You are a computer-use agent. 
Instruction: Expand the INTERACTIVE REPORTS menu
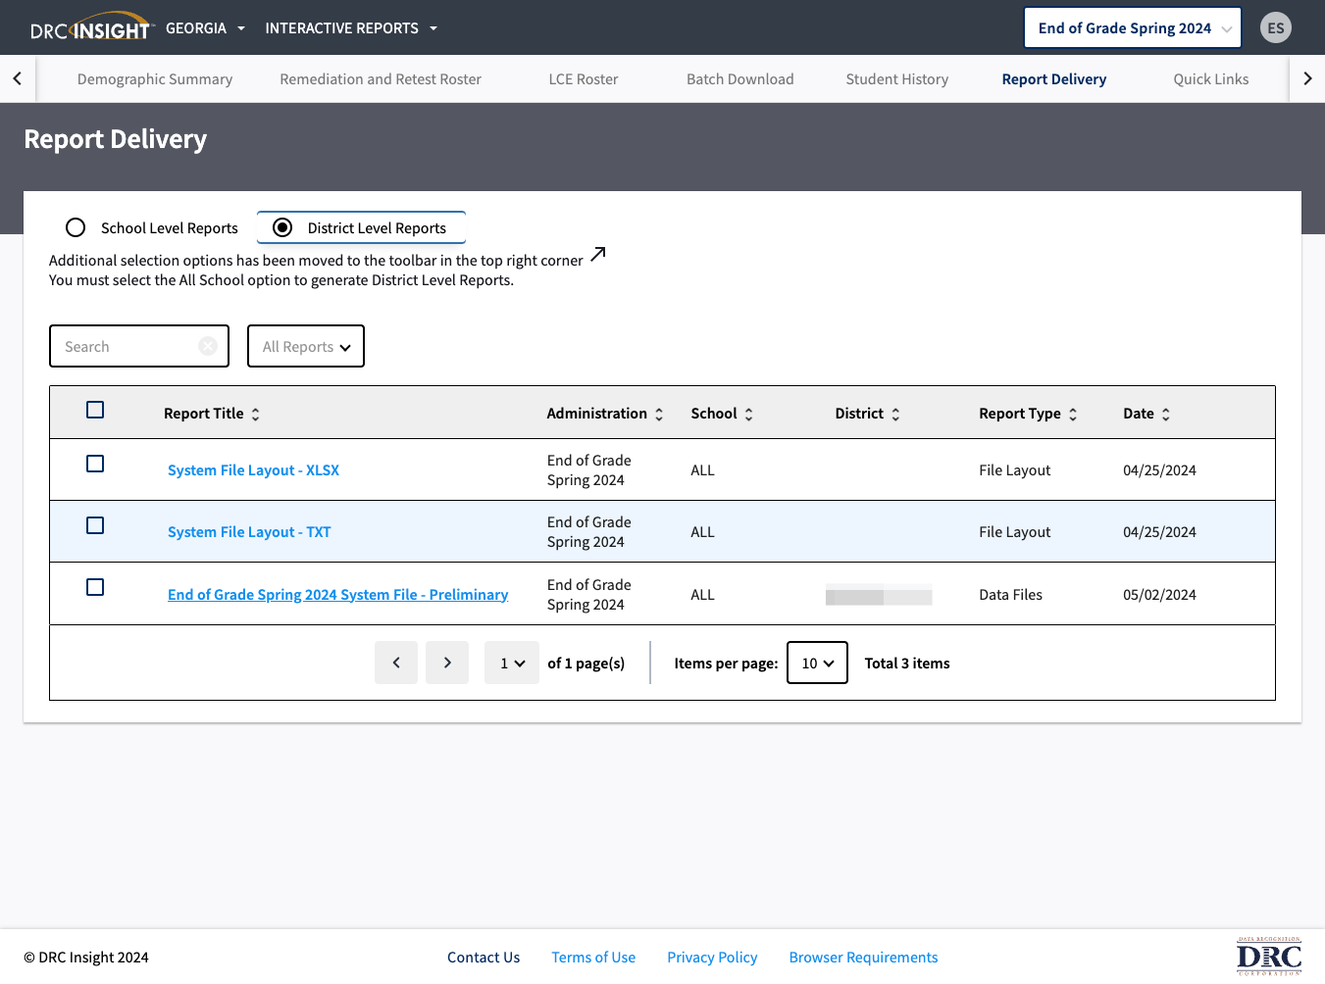click(x=351, y=28)
